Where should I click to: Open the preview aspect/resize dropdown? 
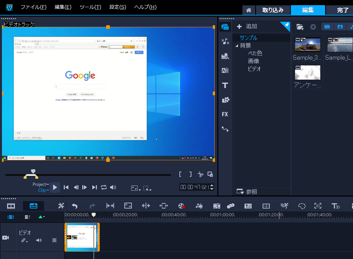click(x=136, y=188)
